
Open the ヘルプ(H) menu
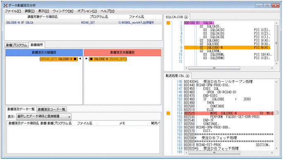[107, 11]
